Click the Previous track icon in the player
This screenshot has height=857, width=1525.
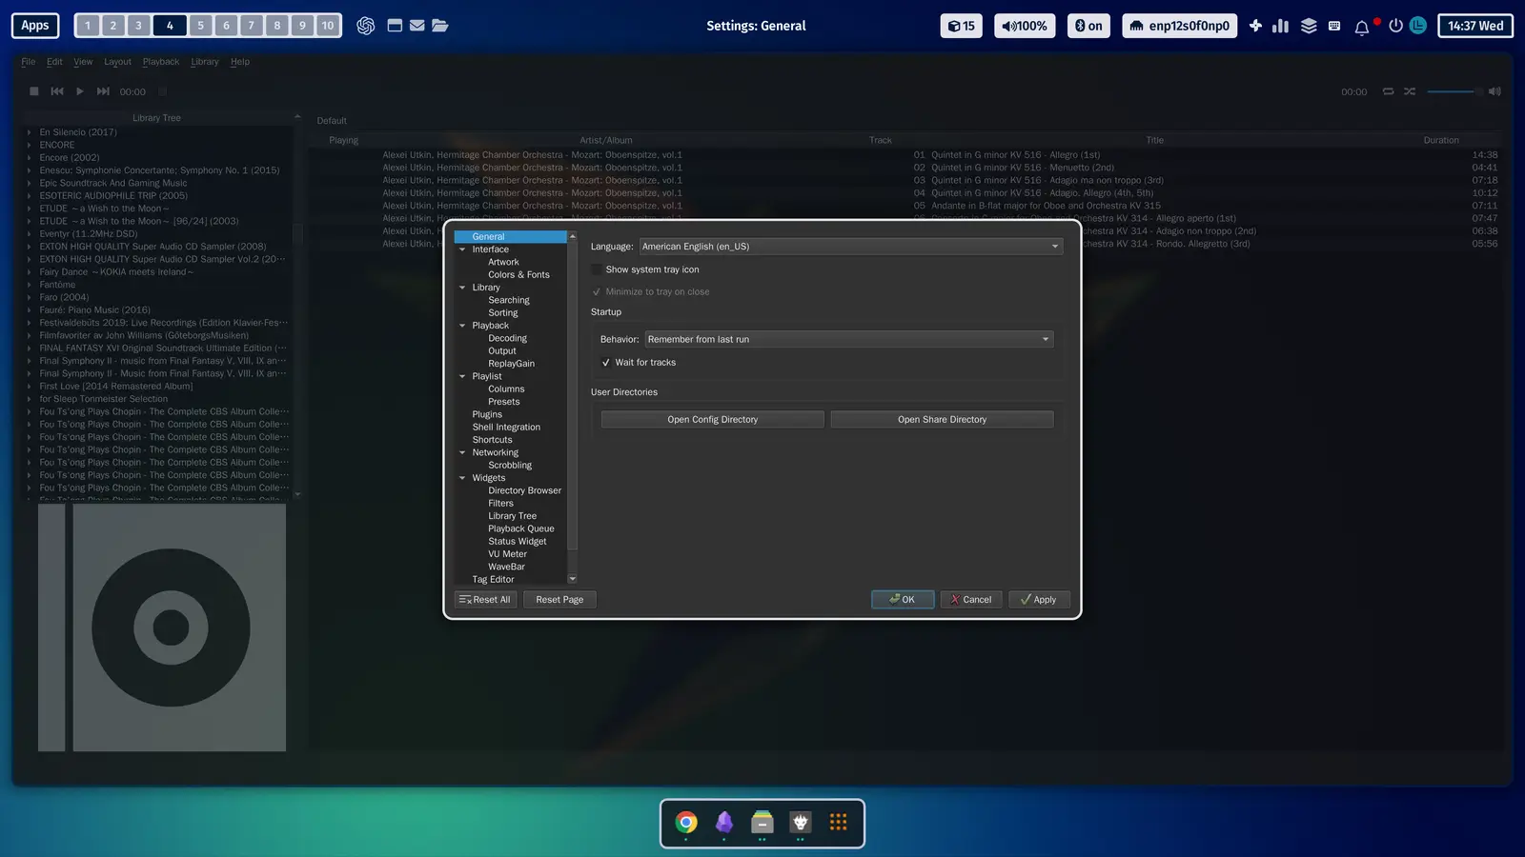[57, 91]
